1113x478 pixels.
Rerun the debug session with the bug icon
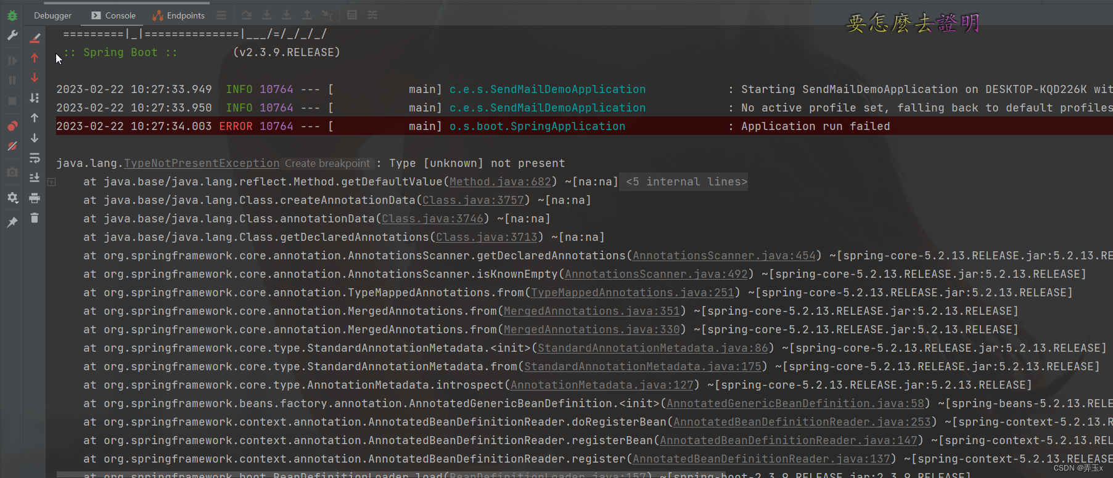[x=12, y=15]
